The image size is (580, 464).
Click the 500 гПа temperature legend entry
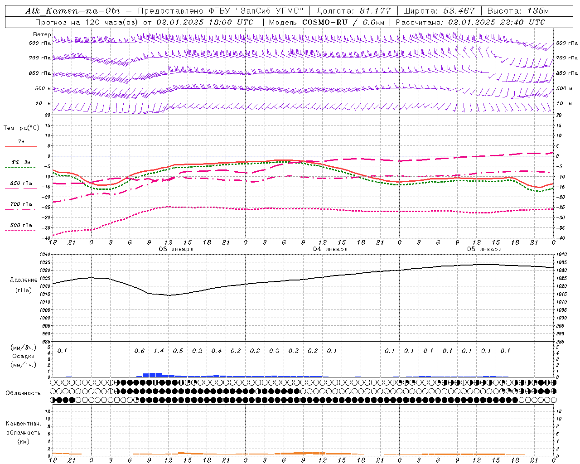pyautogui.click(x=21, y=225)
